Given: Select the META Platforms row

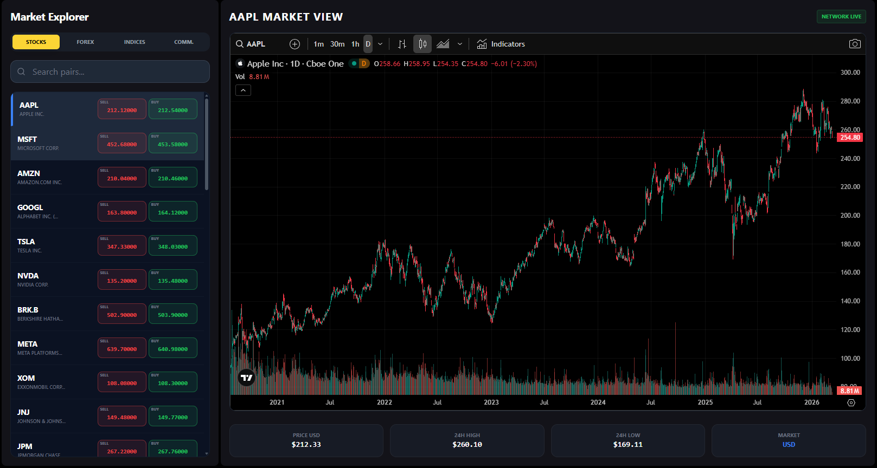Looking at the screenshot, I should click(107, 348).
